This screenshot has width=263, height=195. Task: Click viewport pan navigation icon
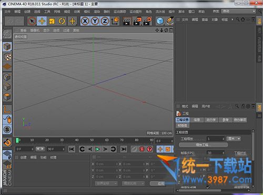point(157,30)
